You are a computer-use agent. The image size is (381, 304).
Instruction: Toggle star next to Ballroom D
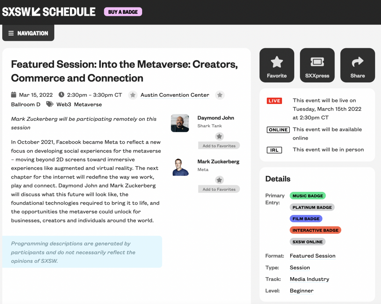pyautogui.click(x=220, y=95)
